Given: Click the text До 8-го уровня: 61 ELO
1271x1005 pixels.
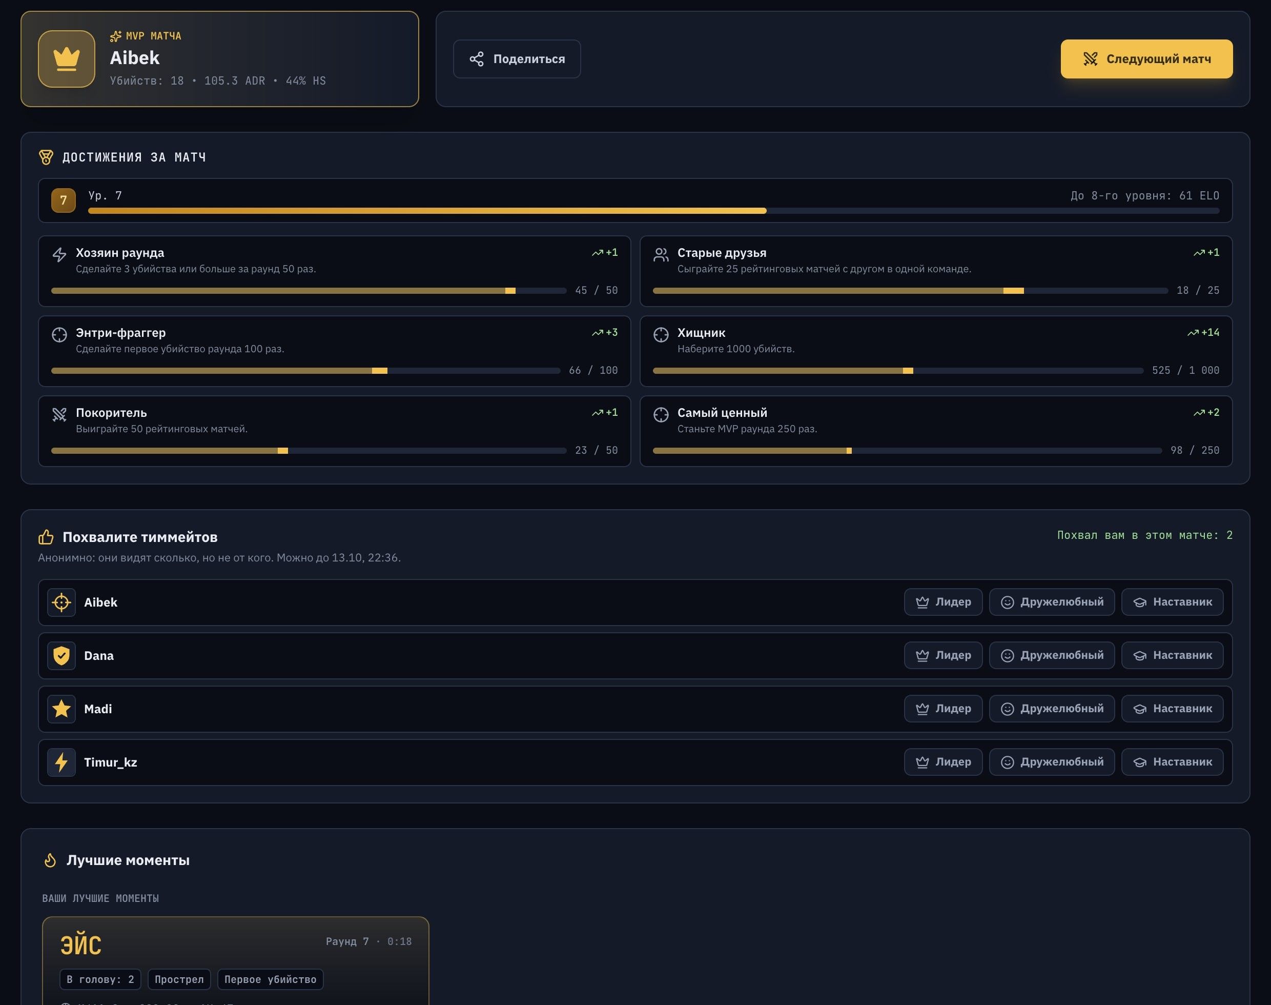Looking at the screenshot, I should tap(1144, 195).
